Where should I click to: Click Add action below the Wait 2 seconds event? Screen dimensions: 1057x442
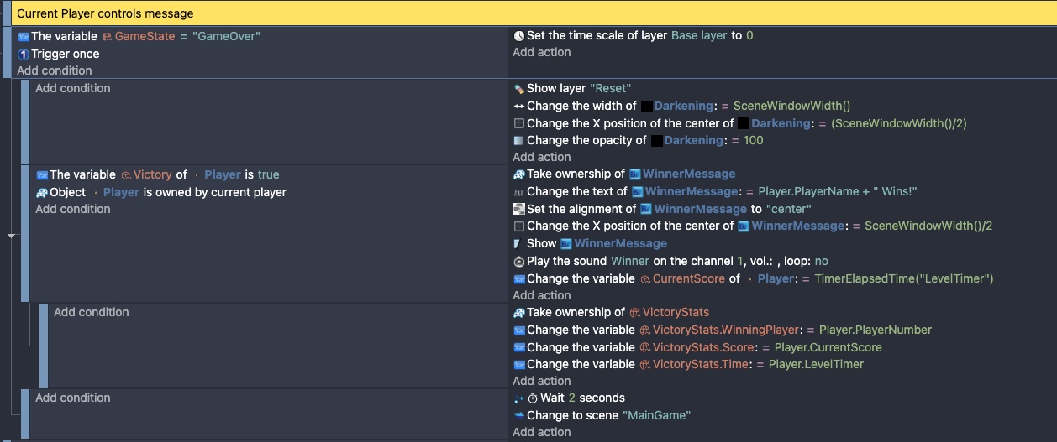click(x=542, y=433)
